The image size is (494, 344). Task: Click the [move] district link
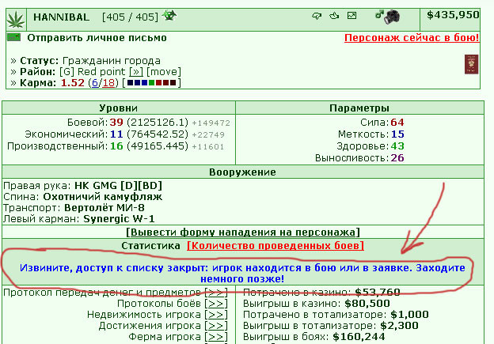[164, 72]
